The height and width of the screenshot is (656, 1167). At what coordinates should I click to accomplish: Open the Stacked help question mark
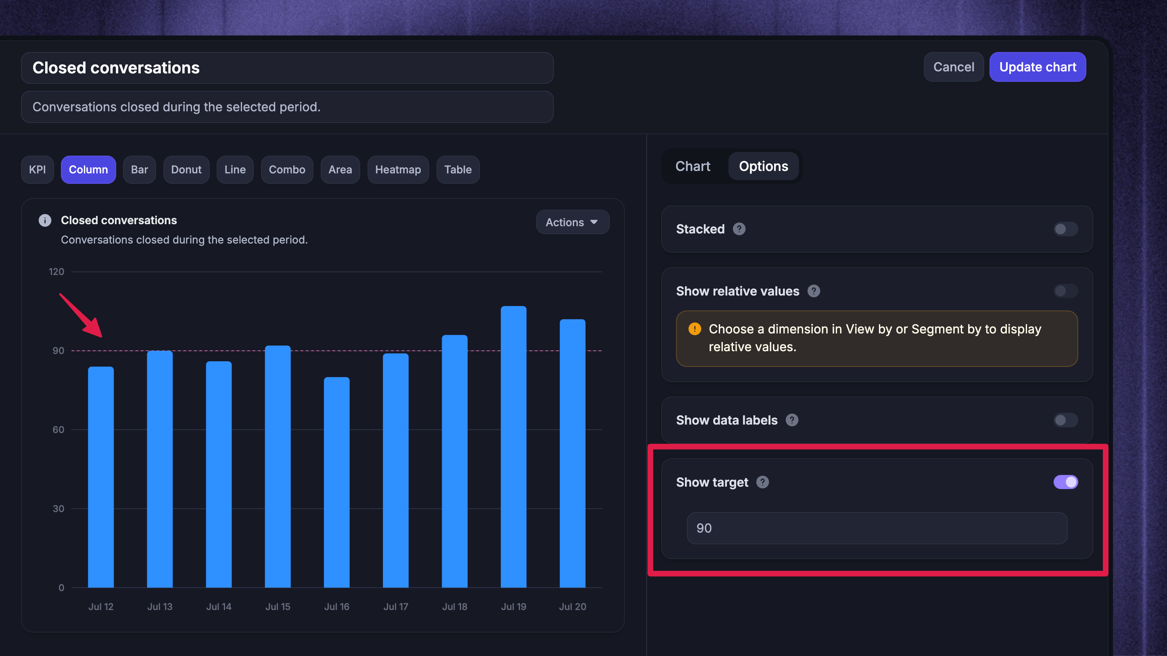(739, 229)
